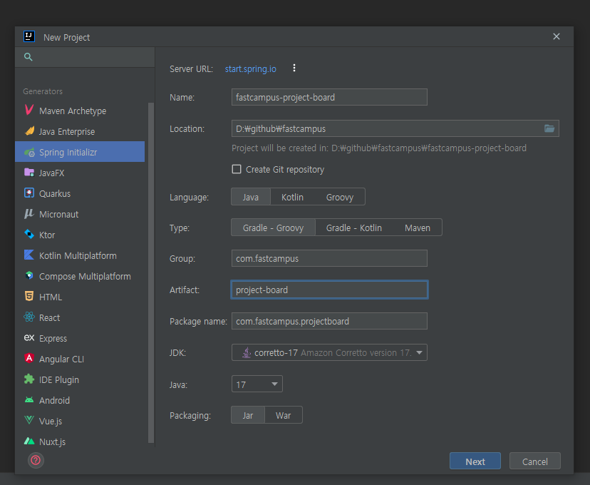Image resolution: width=590 pixels, height=485 pixels.
Task: Choose Gradle - Kotlin build type
Action: (353, 228)
